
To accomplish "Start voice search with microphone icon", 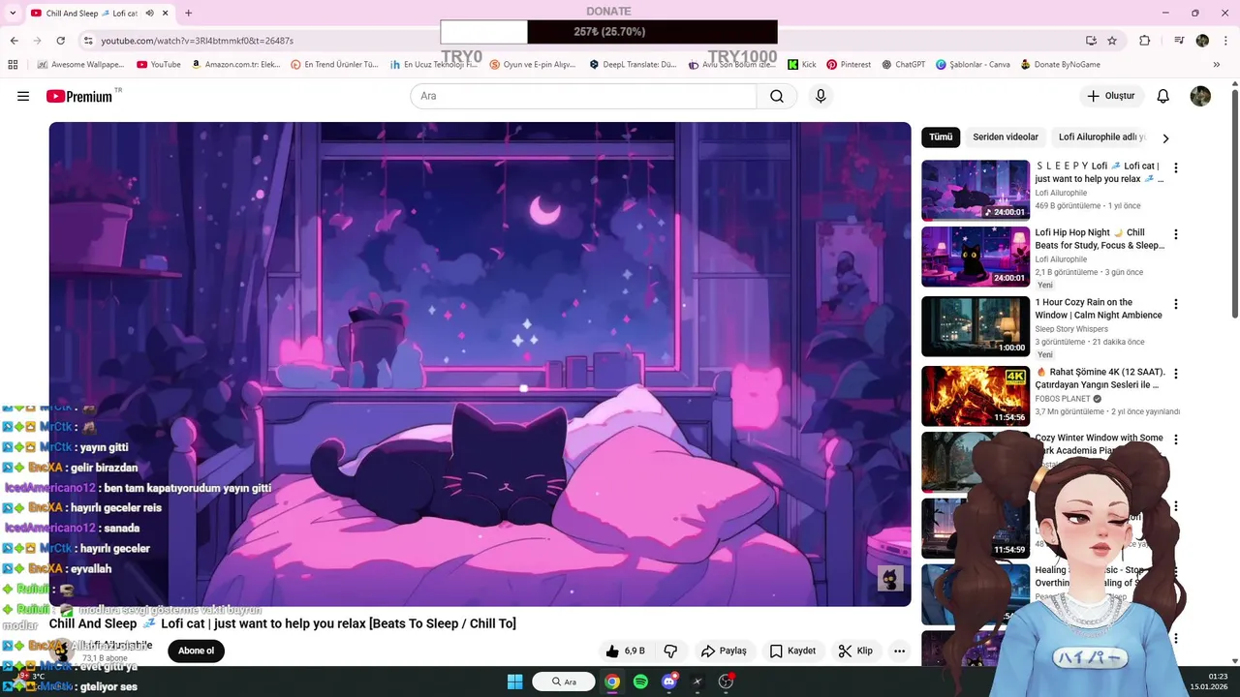I will tap(821, 96).
